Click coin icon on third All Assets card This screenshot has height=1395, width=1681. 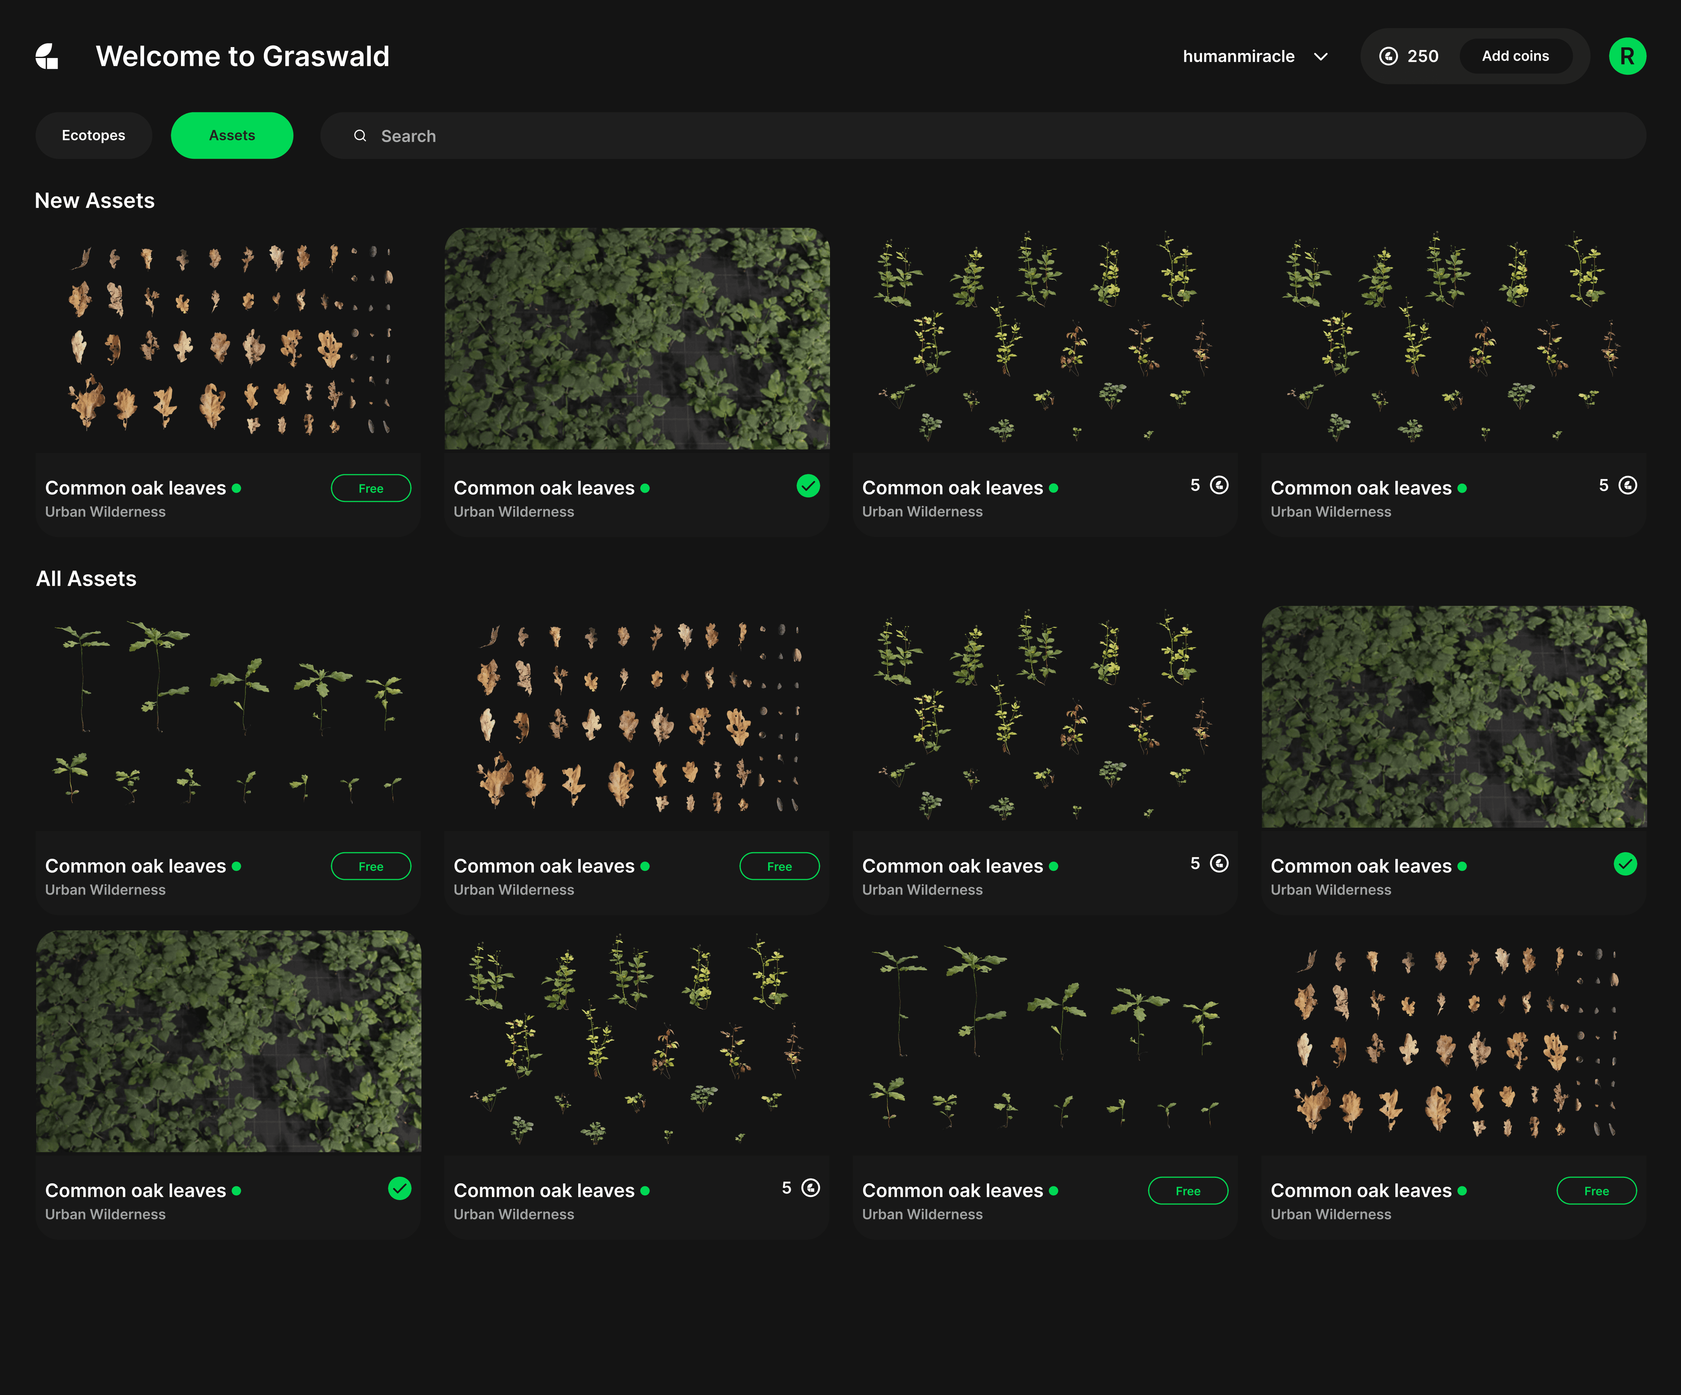point(1218,863)
